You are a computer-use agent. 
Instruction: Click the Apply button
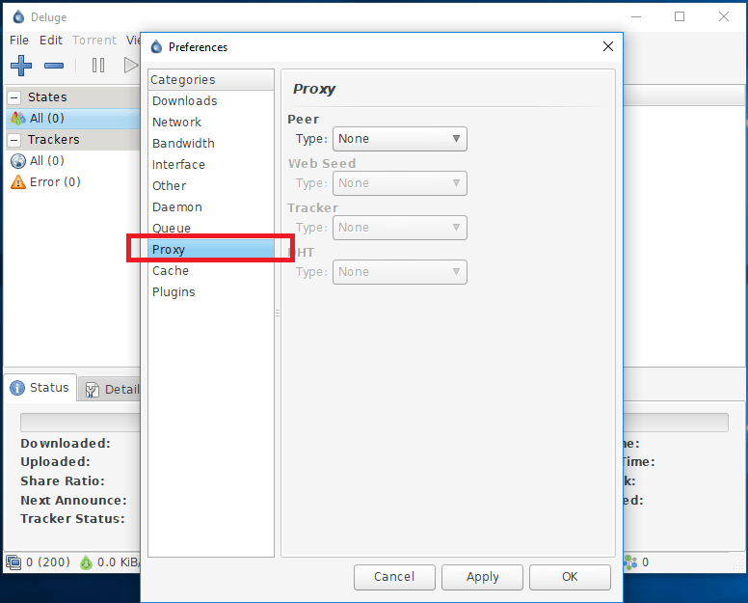(x=482, y=577)
